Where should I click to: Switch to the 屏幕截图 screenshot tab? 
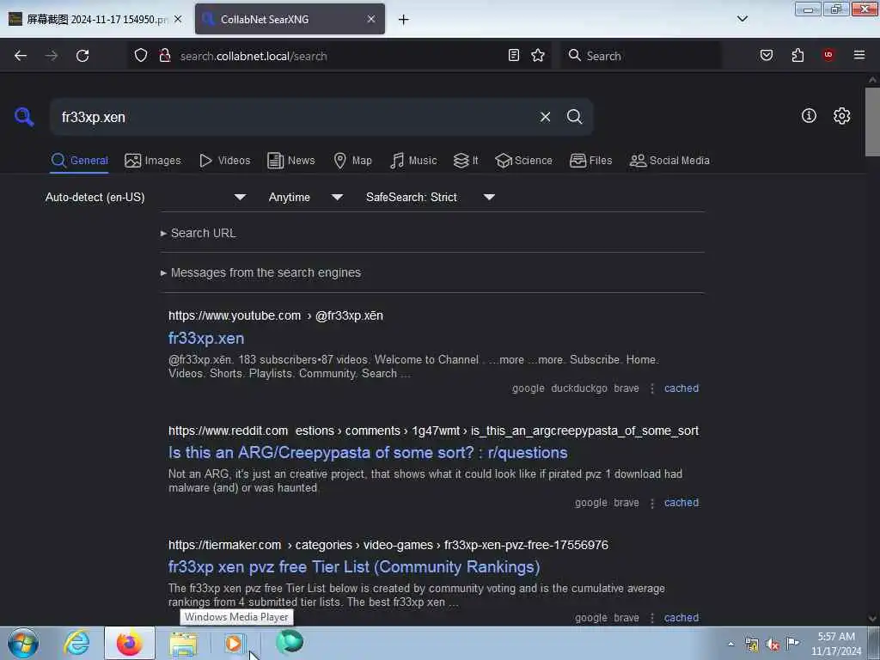pos(95,19)
